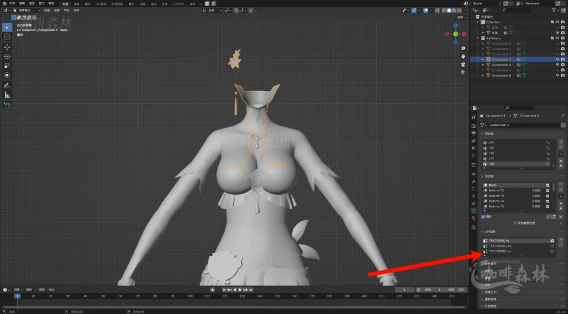Select the Rotate tool
Image resolution: width=568 pixels, height=314 pixels.
click(7, 56)
